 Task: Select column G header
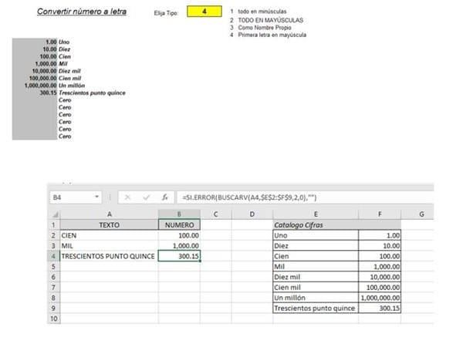(421, 214)
